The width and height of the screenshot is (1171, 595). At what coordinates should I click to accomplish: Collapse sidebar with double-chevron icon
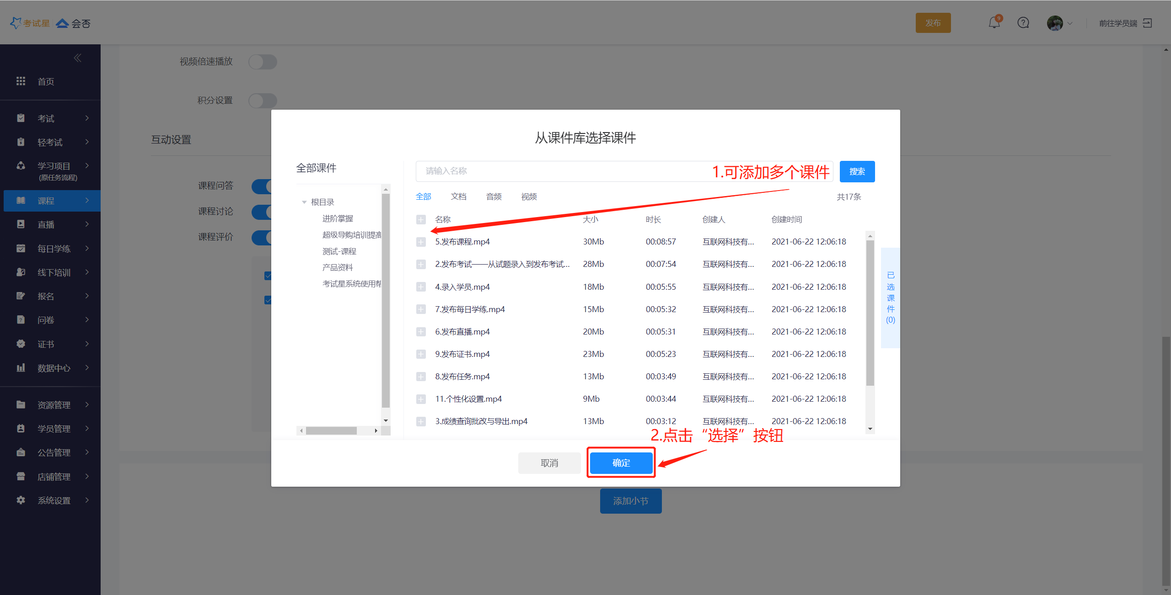[77, 58]
